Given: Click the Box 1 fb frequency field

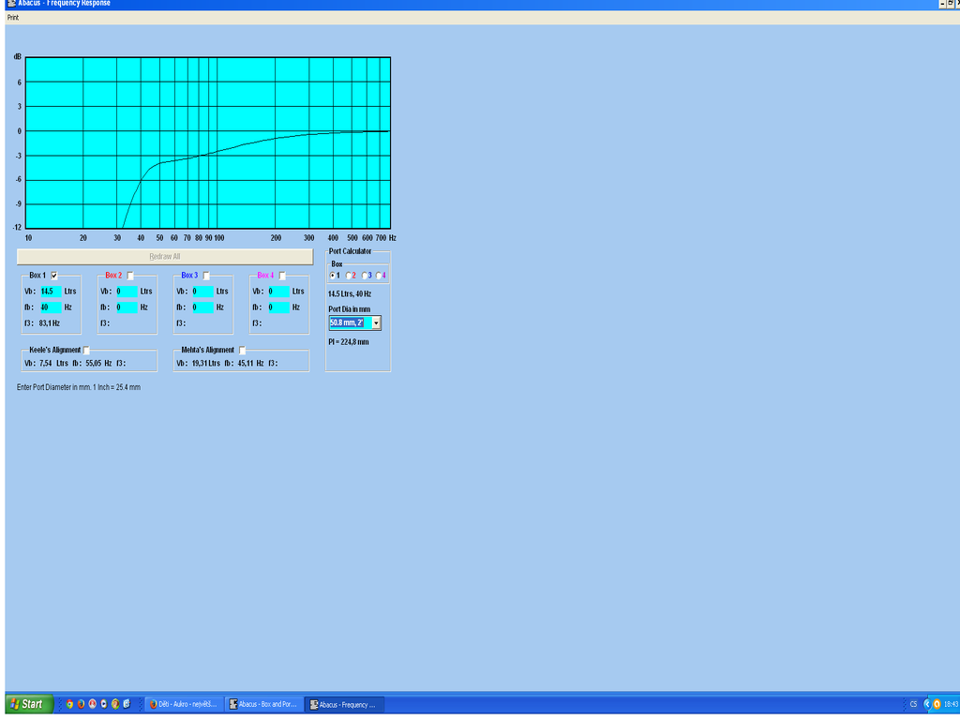Looking at the screenshot, I should point(51,307).
